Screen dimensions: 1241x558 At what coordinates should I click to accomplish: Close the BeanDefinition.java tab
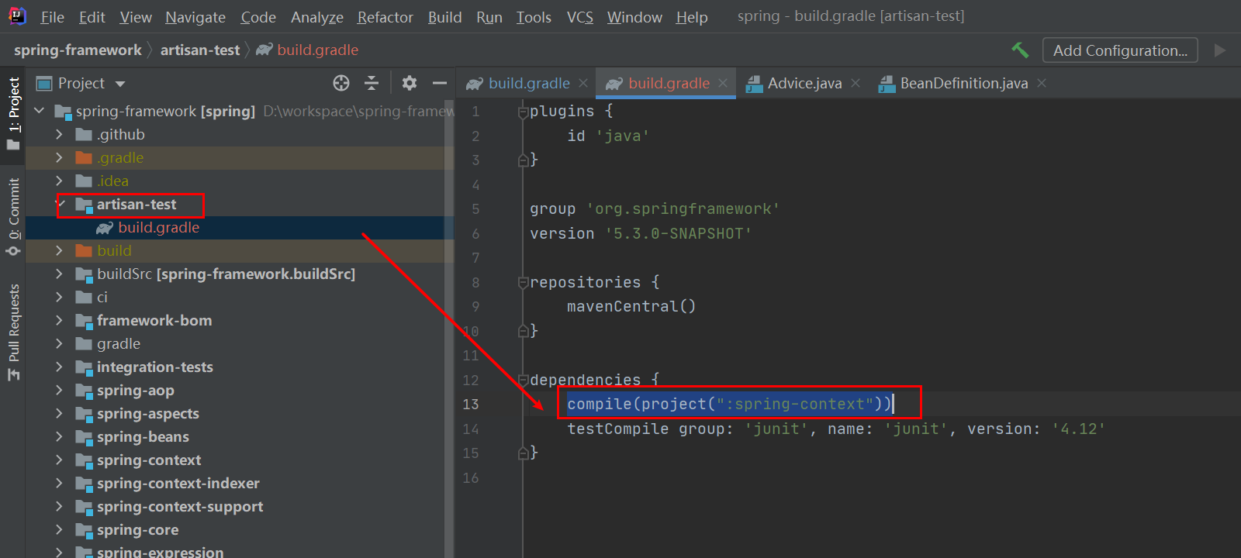tap(1042, 83)
